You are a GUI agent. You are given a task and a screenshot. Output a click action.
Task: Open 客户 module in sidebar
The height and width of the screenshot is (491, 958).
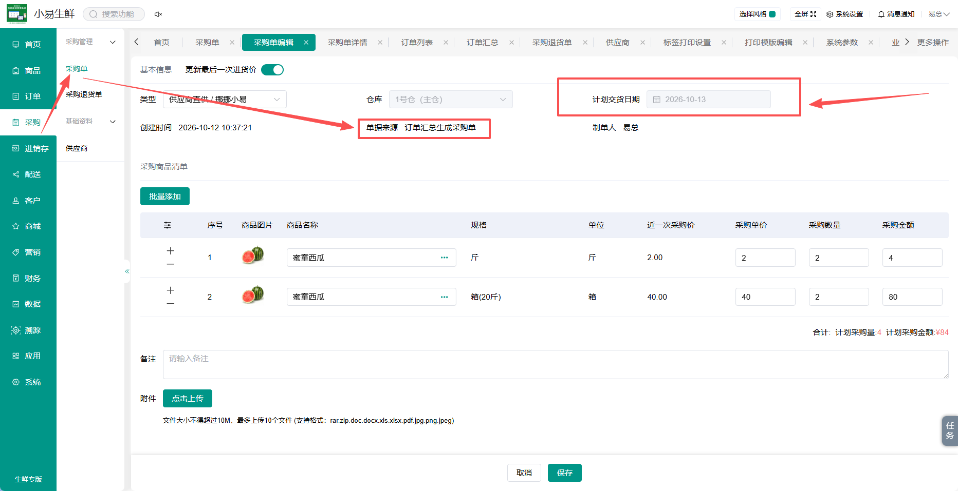28,201
